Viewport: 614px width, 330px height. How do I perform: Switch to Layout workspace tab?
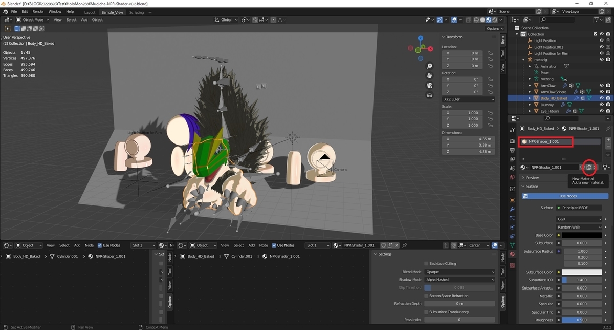90,12
